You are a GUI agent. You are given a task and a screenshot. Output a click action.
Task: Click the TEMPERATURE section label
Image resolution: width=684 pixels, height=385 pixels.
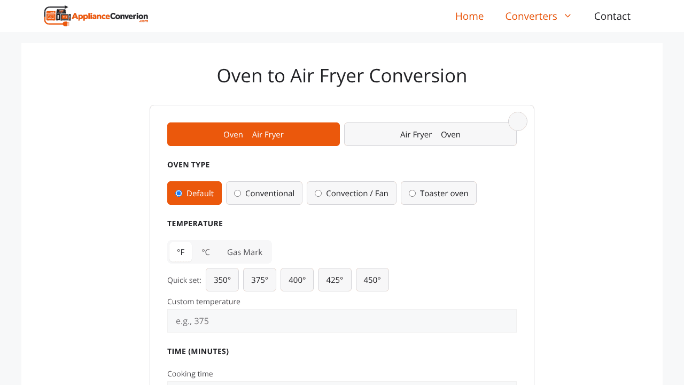pyautogui.click(x=195, y=224)
